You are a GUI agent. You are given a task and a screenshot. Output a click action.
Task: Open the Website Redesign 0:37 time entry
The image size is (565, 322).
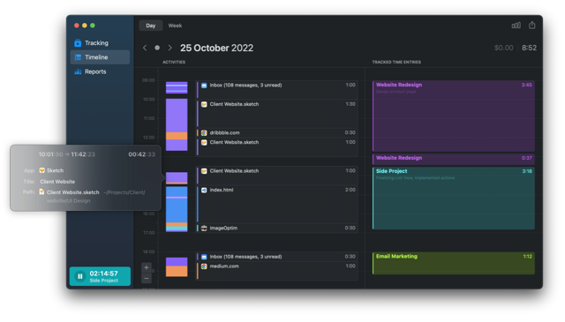pos(454,159)
